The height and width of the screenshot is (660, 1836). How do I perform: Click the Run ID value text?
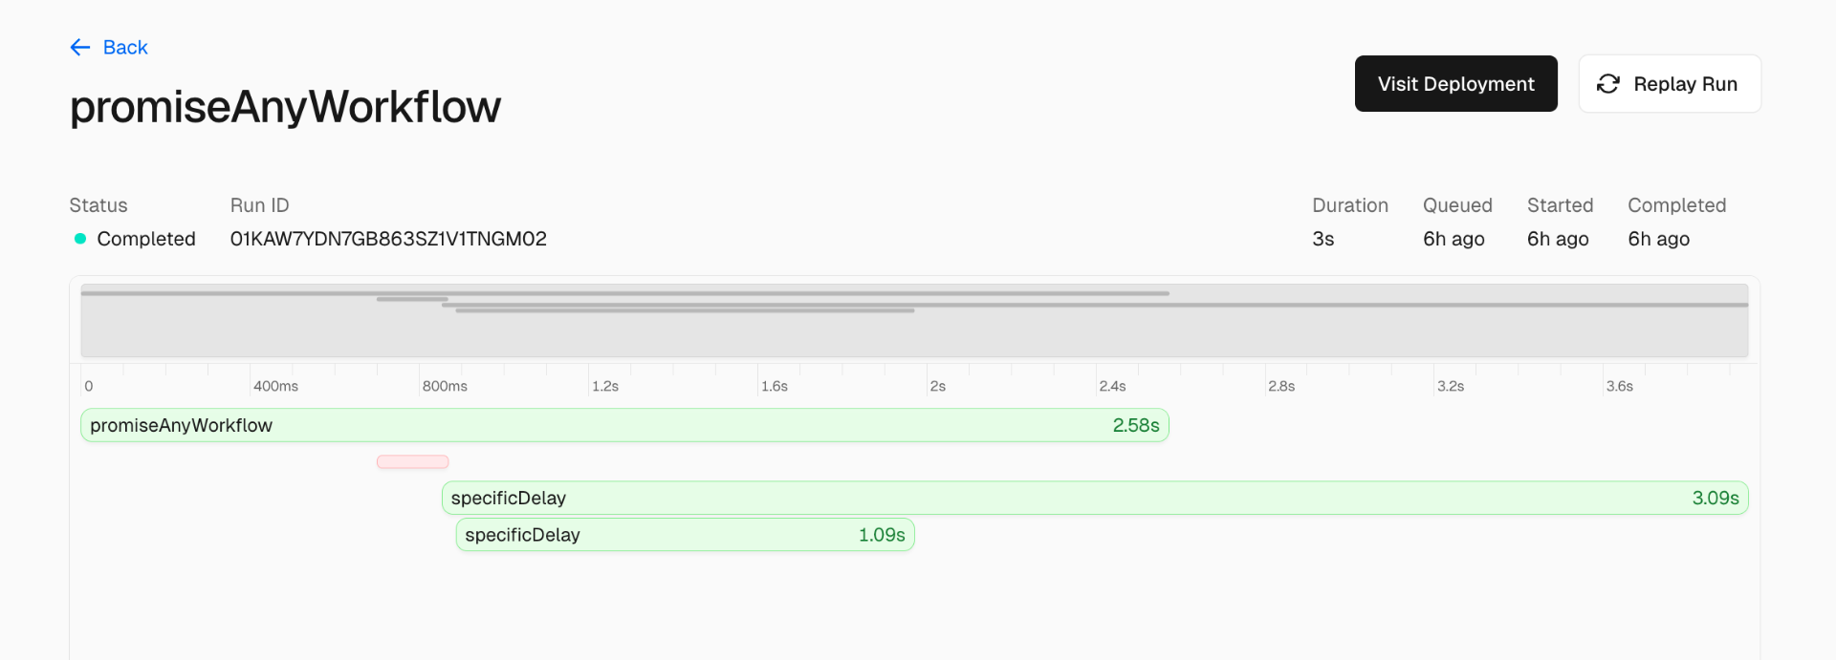[x=388, y=239]
